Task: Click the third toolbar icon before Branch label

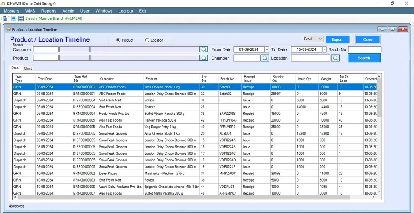Action: coord(21,18)
